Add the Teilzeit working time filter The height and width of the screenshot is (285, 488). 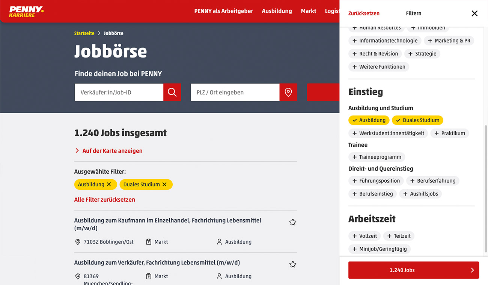[x=399, y=236]
